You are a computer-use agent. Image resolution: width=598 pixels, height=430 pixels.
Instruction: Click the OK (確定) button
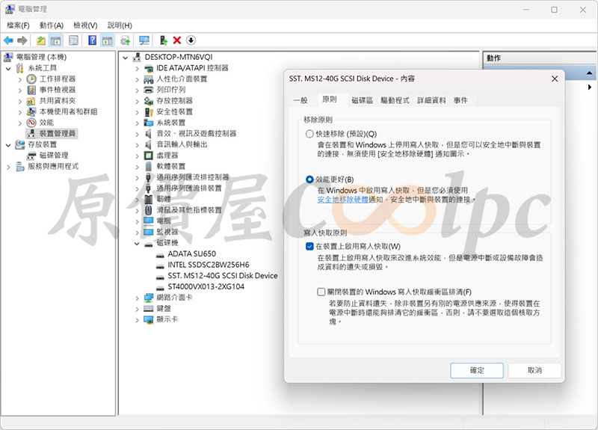point(477,370)
